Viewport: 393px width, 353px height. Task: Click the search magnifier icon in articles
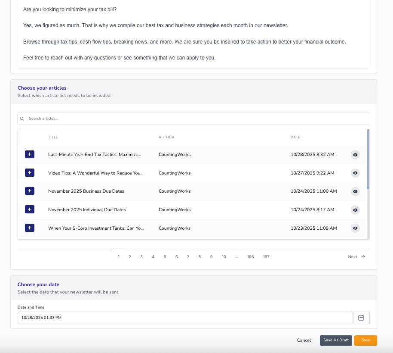pos(22,119)
